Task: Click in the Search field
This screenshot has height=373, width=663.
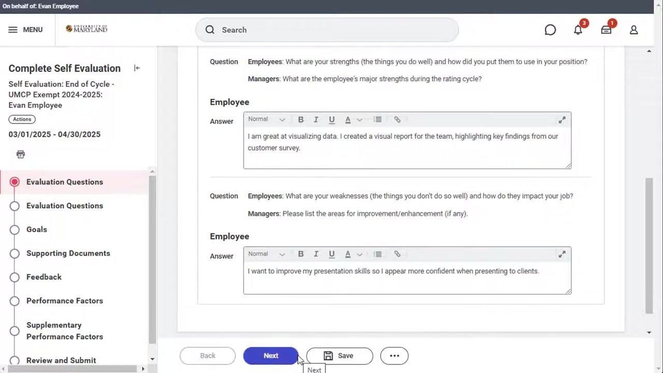Action: 327,30
